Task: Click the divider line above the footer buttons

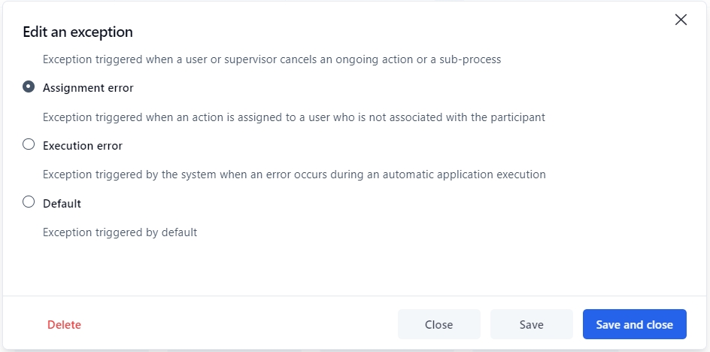Action: pyautogui.click(x=353, y=296)
